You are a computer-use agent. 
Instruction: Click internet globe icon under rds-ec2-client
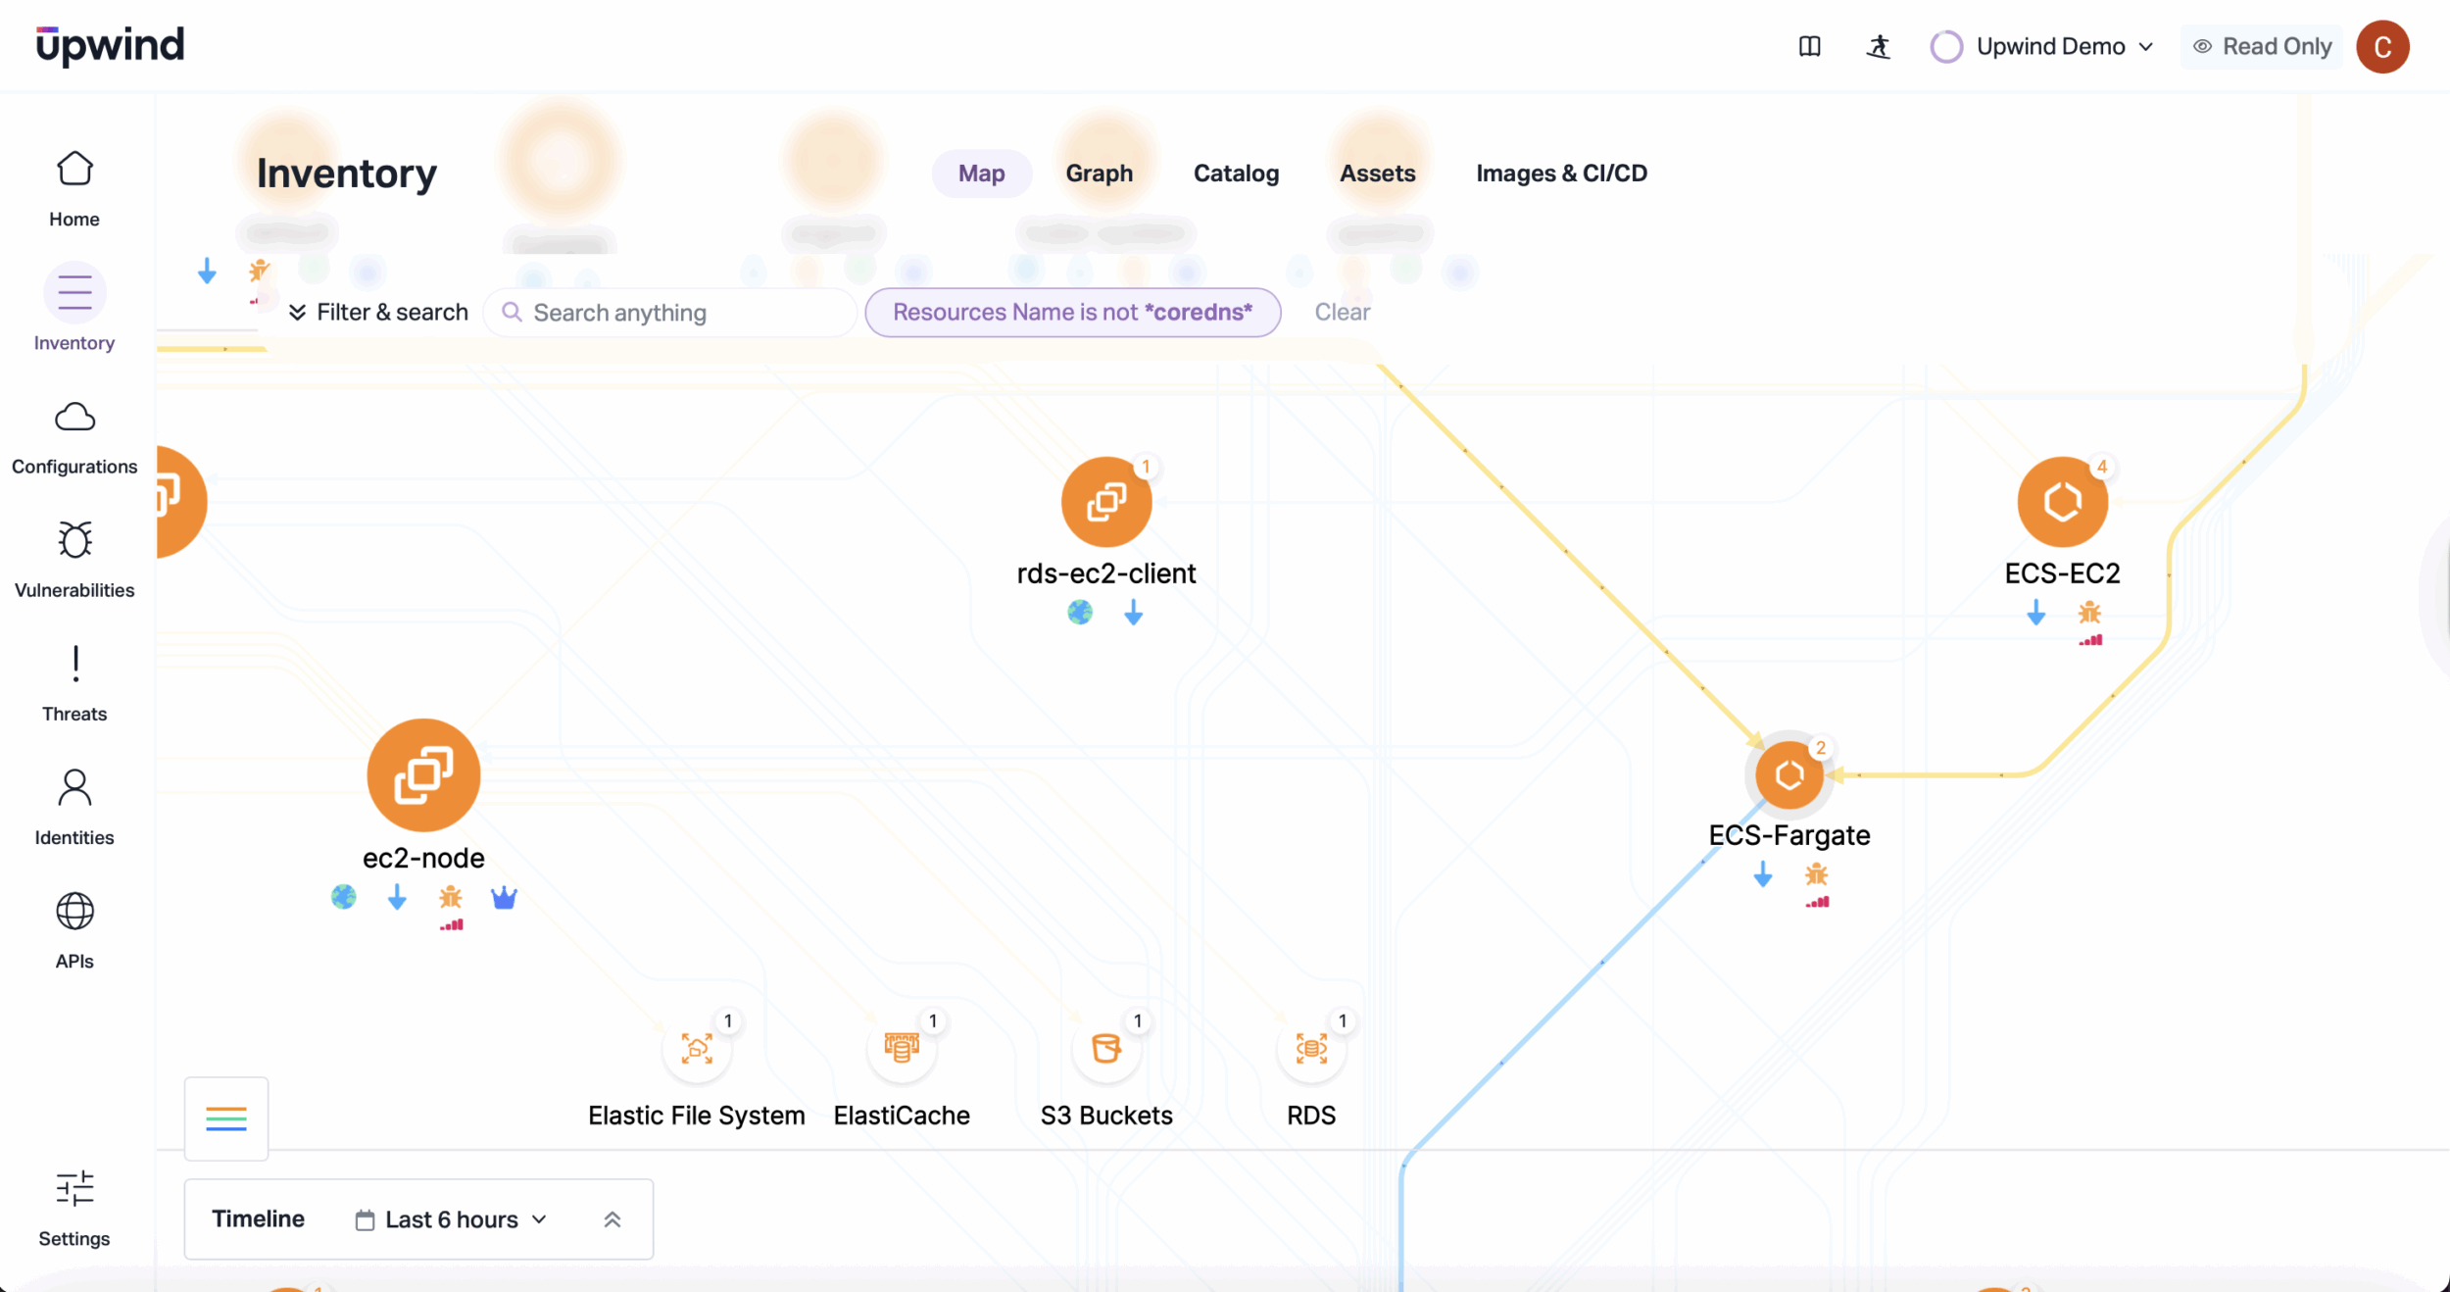[1079, 612]
